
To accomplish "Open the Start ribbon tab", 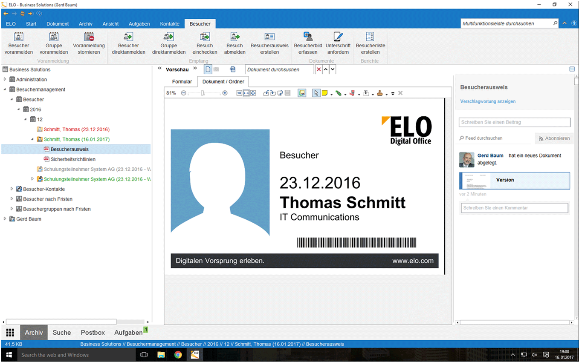I will coord(31,24).
